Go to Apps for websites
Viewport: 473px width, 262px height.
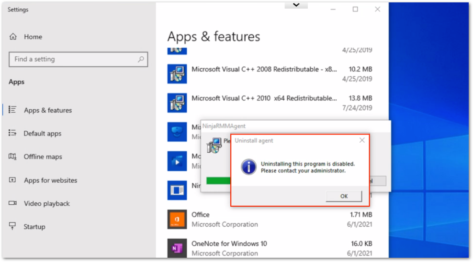click(50, 180)
